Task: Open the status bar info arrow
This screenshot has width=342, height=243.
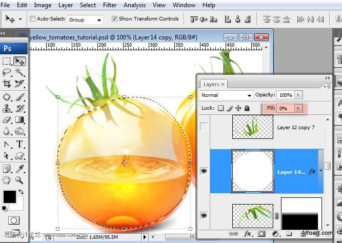Action: click(x=145, y=237)
